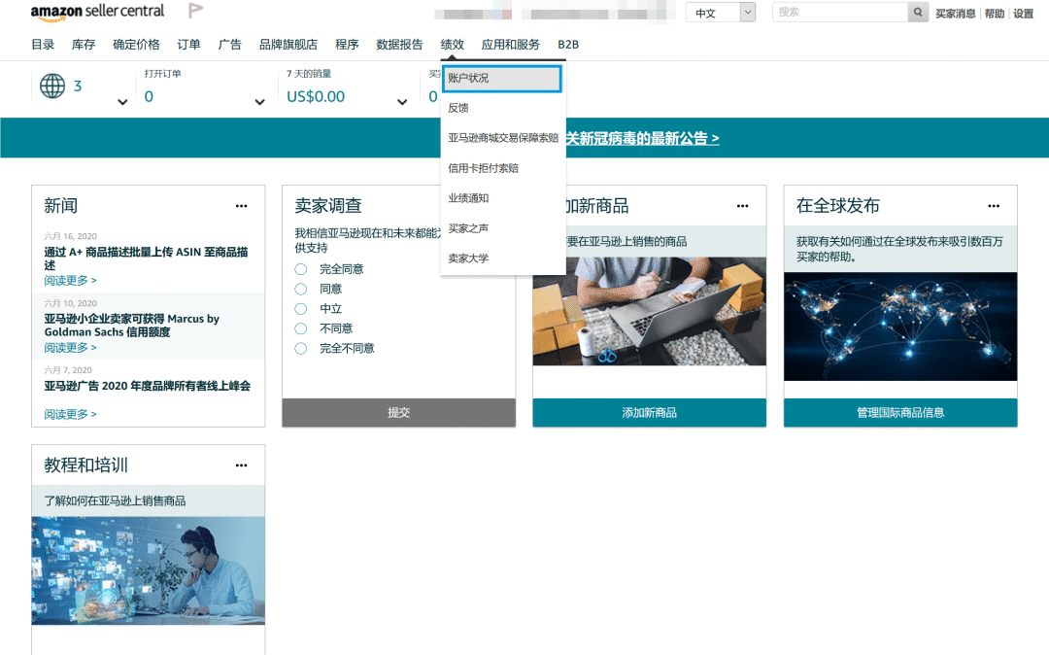The height and width of the screenshot is (655, 1049).
Task: Open the 阅读更多 link under the A+ news item
Action: coord(67,280)
